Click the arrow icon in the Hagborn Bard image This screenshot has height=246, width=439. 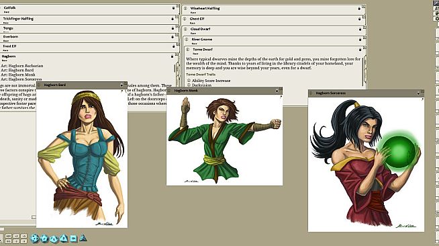[x=122, y=91]
